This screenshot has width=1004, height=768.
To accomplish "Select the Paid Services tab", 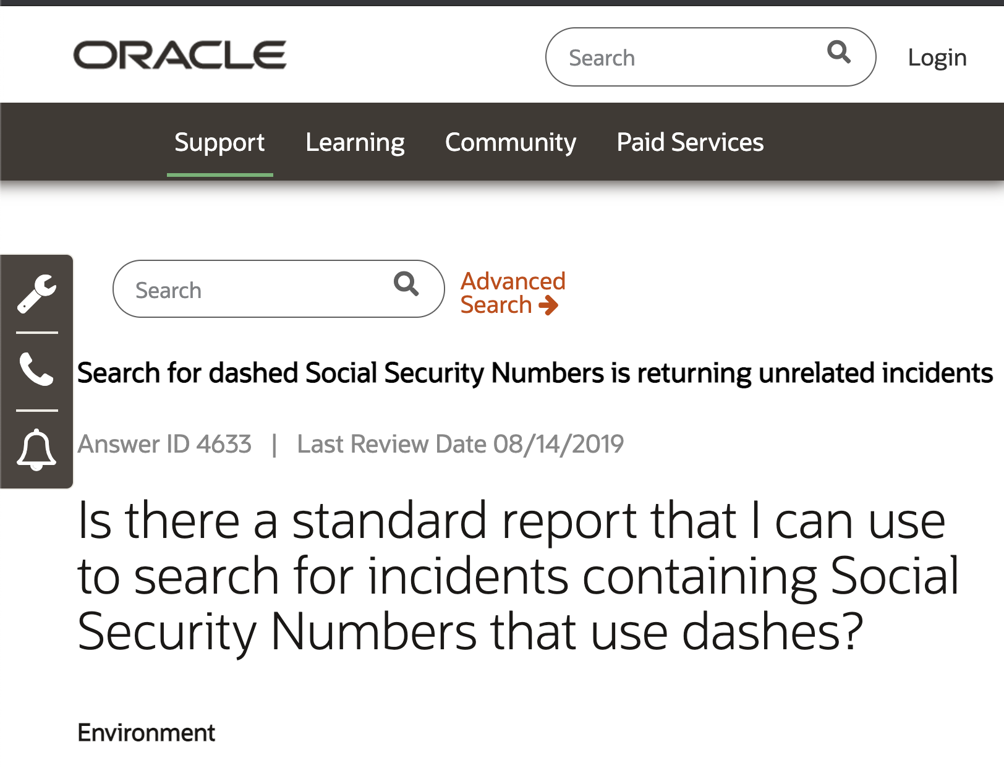I will click(690, 143).
